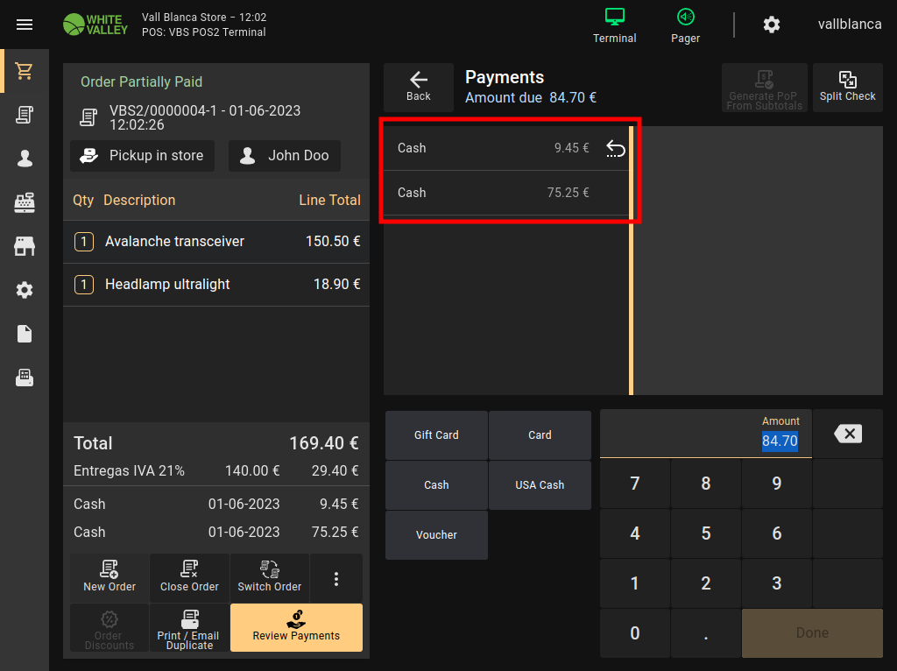
Task: Open settings gear in top bar
Action: [x=771, y=25]
